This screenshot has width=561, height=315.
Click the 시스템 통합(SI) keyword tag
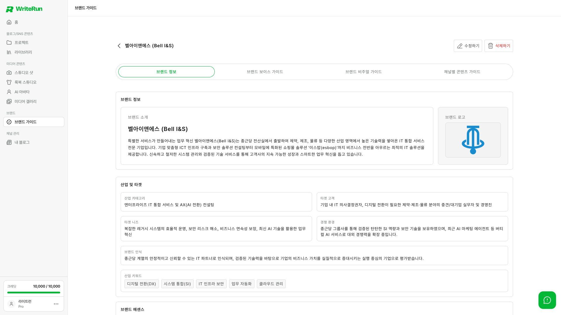pos(177,284)
